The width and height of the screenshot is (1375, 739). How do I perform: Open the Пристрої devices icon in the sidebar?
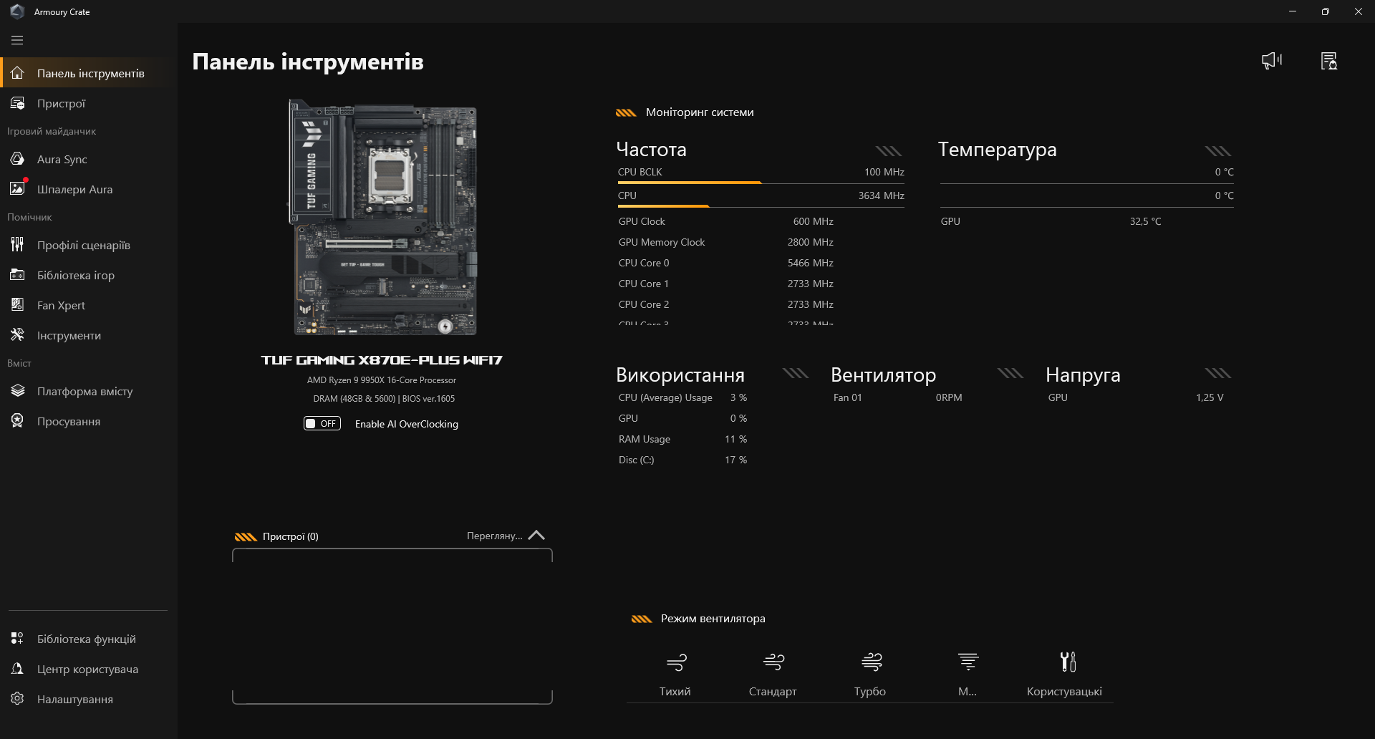point(17,103)
